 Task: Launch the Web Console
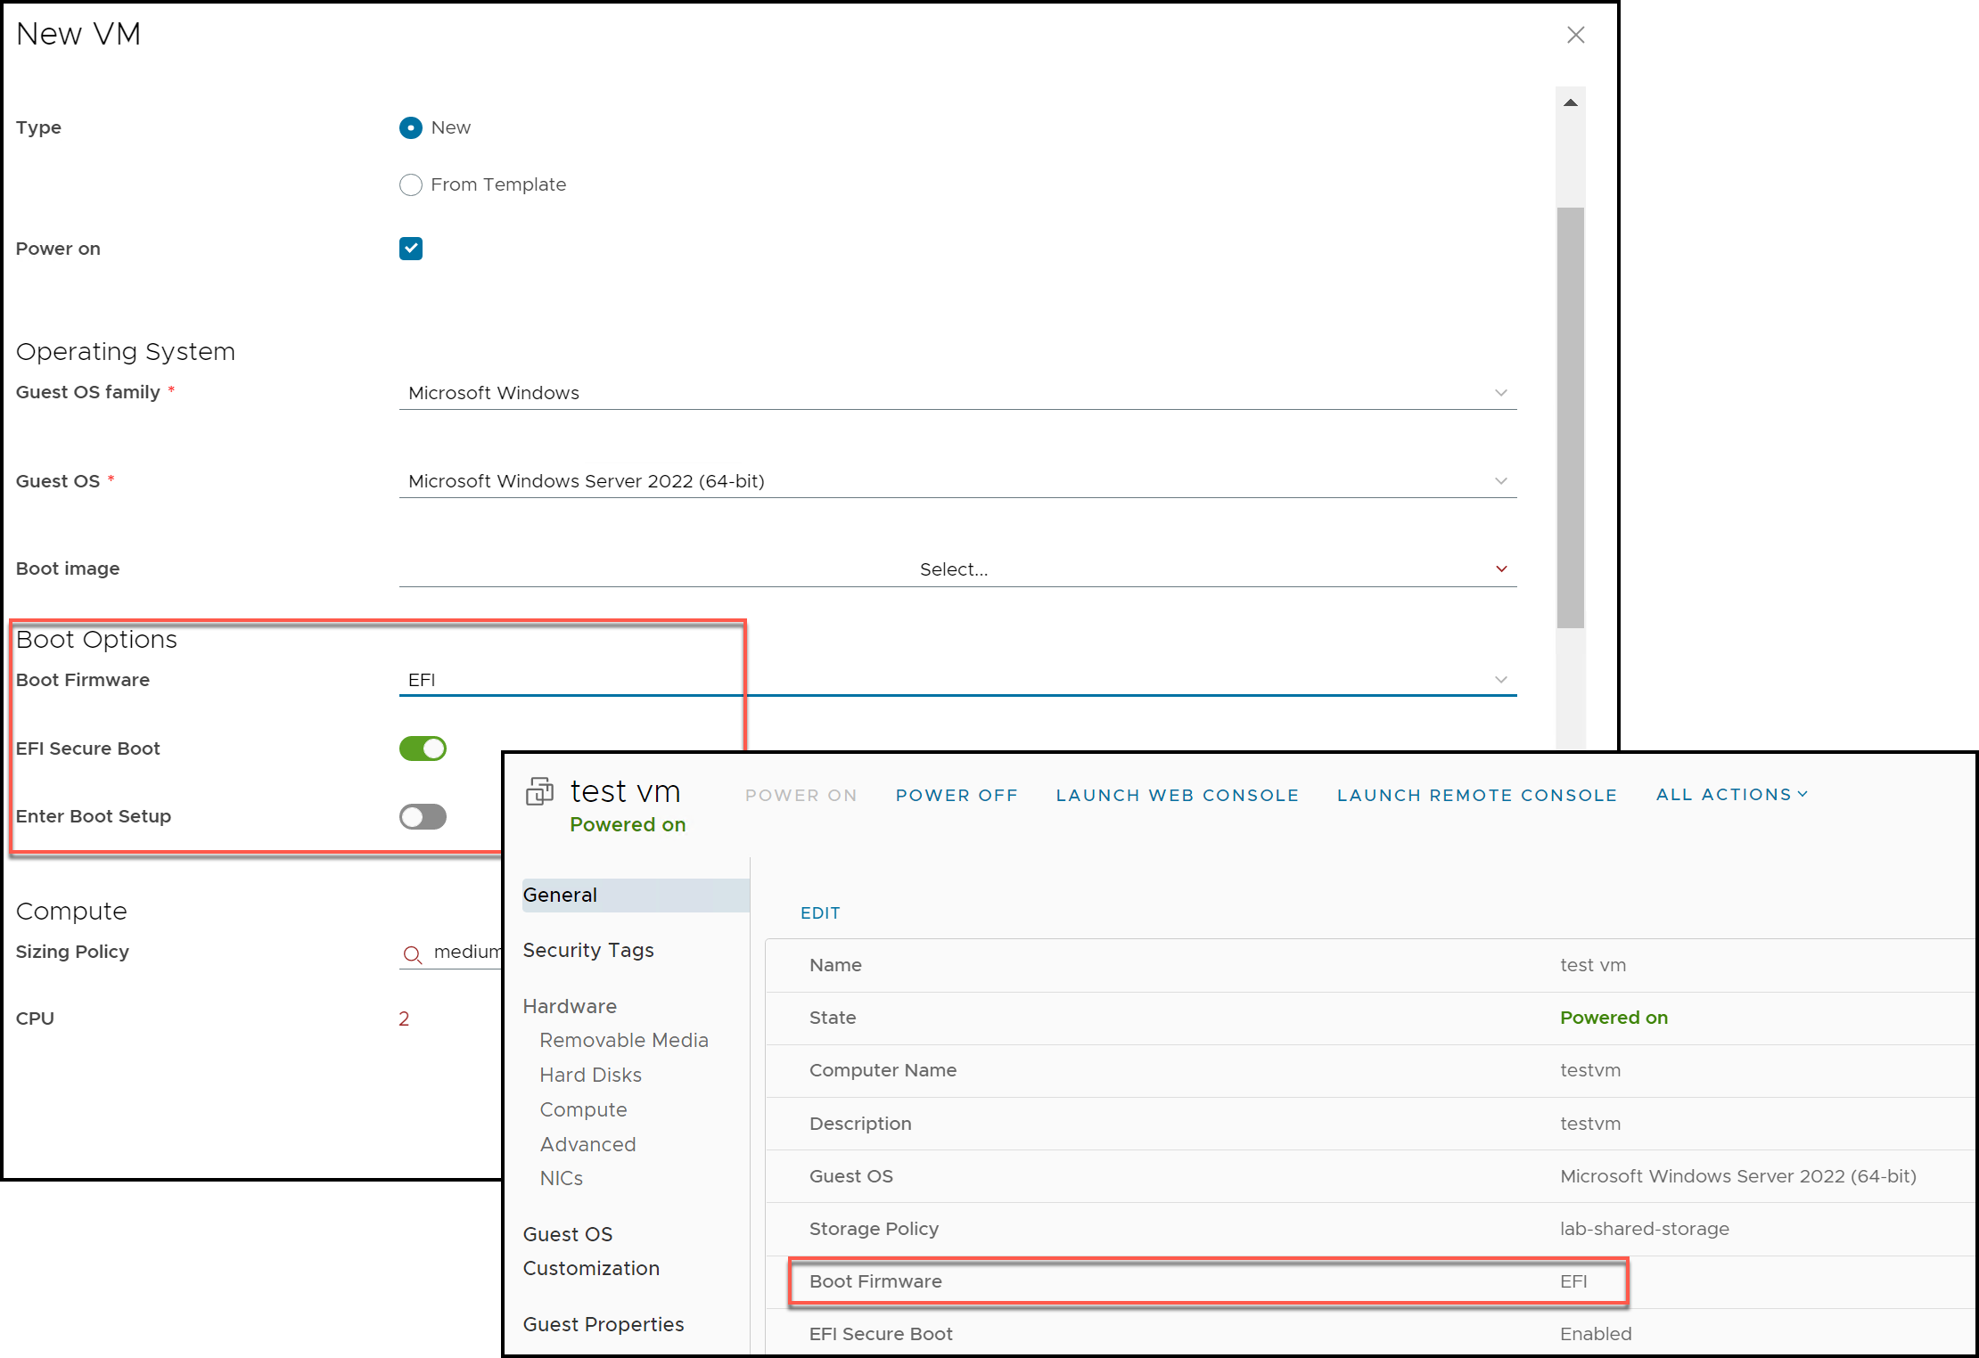pos(1177,795)
